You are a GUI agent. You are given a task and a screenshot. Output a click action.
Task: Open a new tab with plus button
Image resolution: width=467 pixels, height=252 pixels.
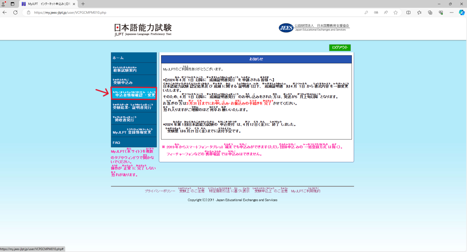point(83,4)
